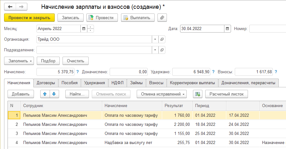
Task: Click the table export icon near Расчетный листок
Action: tap(197, 94)
